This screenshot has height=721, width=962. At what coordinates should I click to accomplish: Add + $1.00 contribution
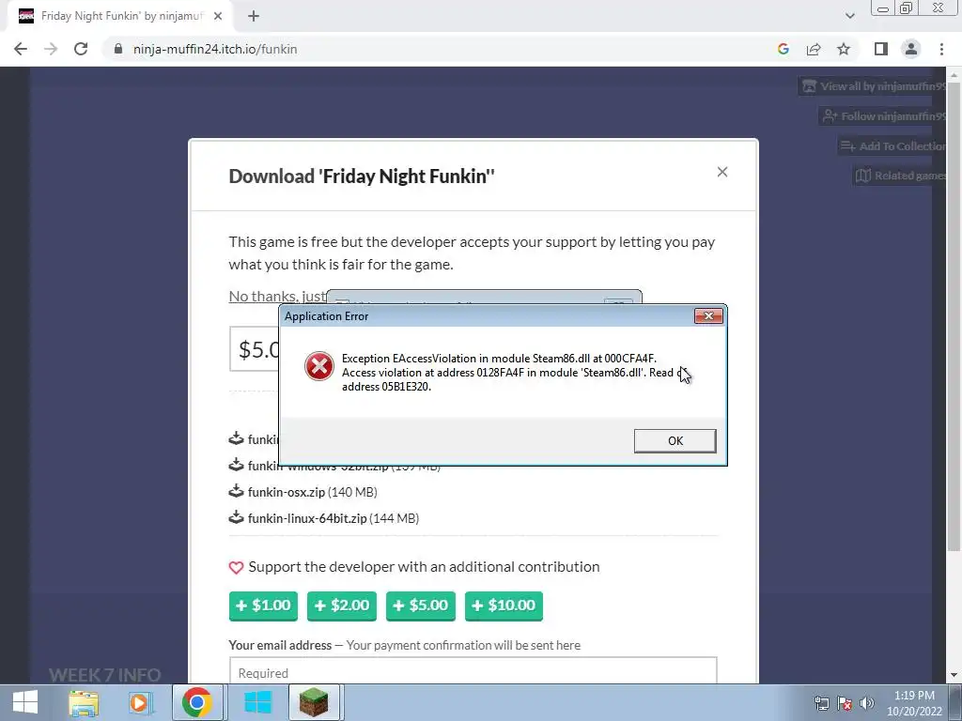(263, 606)
